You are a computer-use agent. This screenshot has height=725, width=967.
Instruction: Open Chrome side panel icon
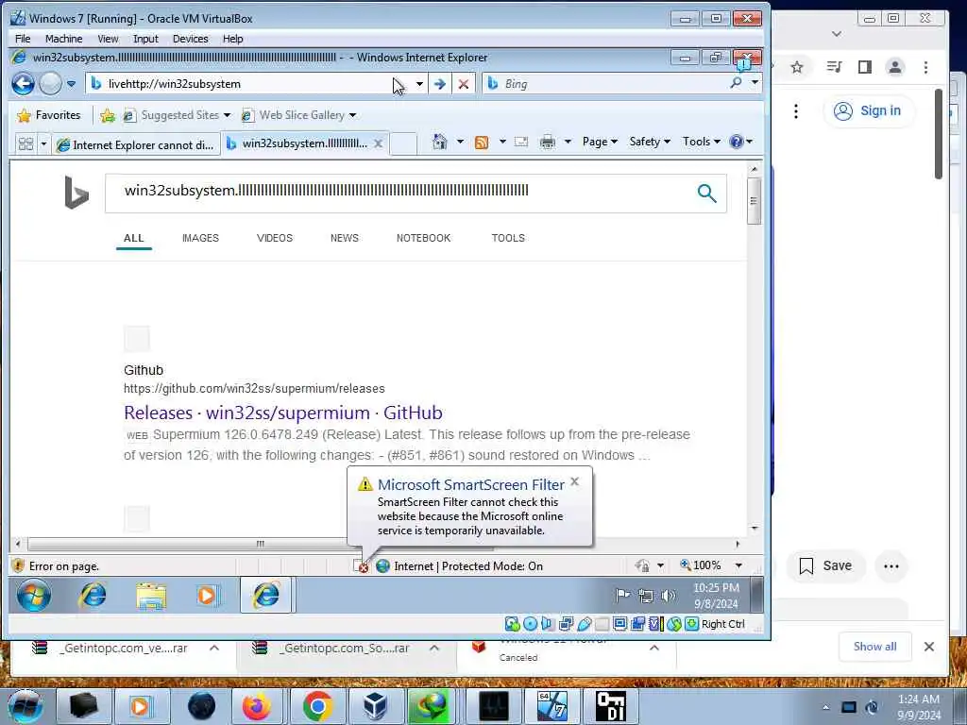[865, 67]
